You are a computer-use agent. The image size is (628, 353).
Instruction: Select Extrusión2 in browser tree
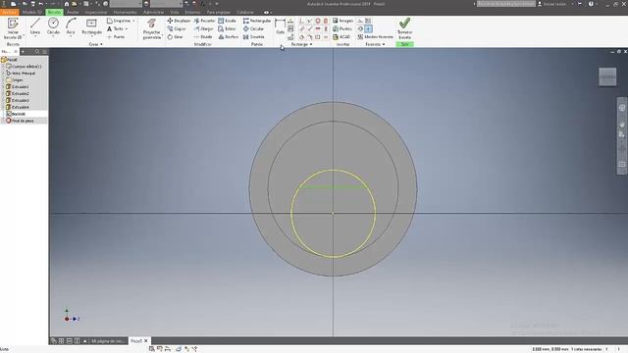pos(18,94)
